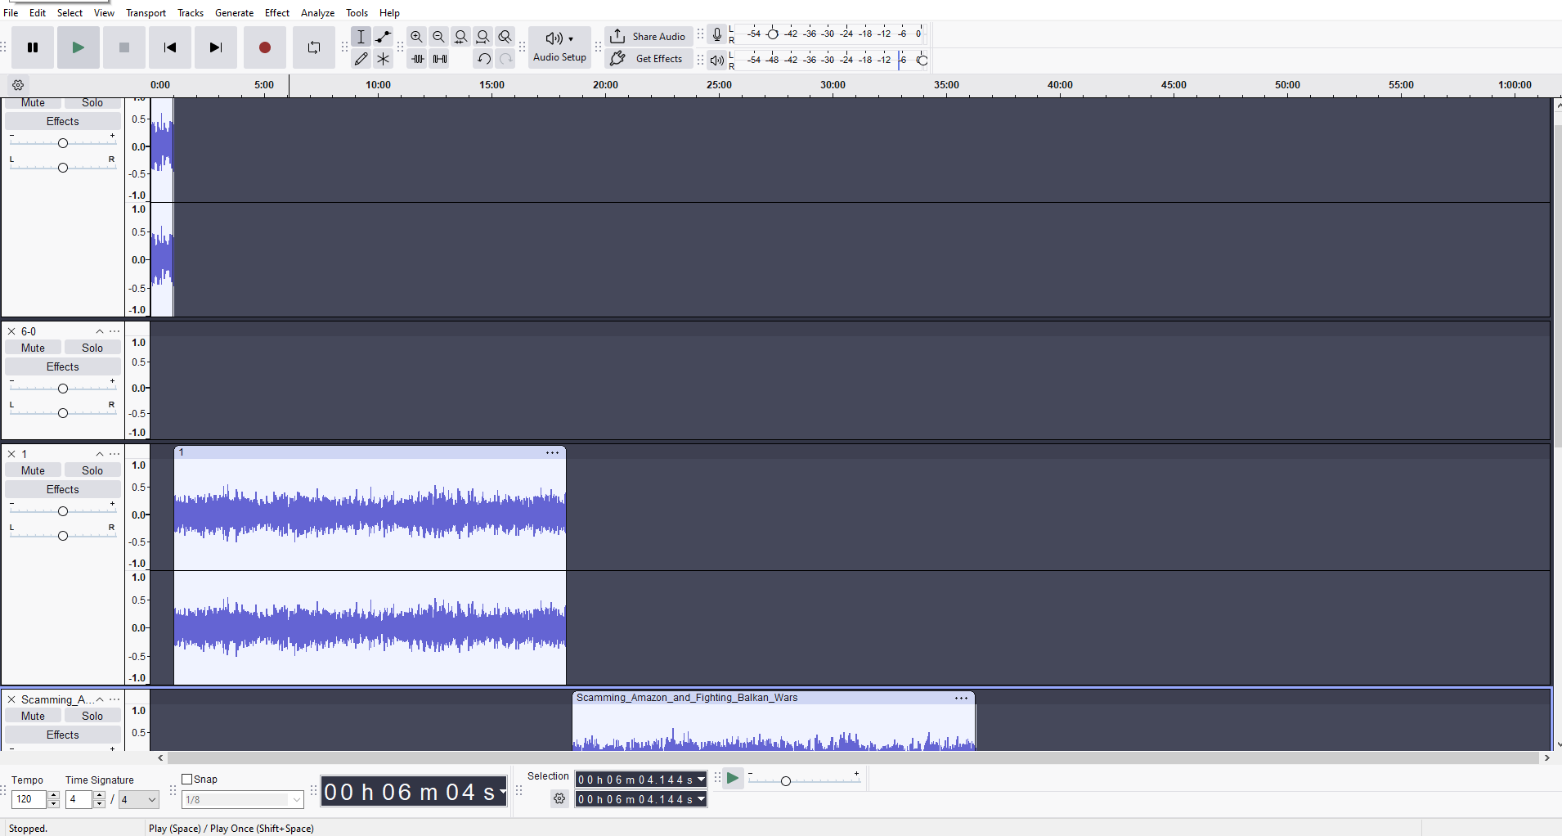Open selection settings gear icon
The width and height of the screenshot is (1562, 836).
click(559, 798)
